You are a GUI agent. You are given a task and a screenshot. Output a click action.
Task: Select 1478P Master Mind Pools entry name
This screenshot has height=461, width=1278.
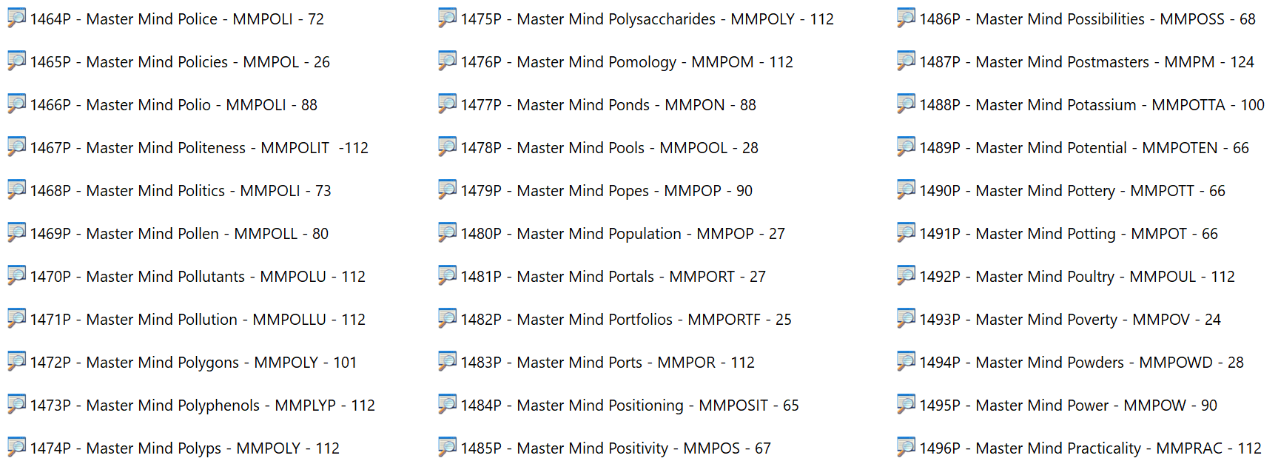609,148
